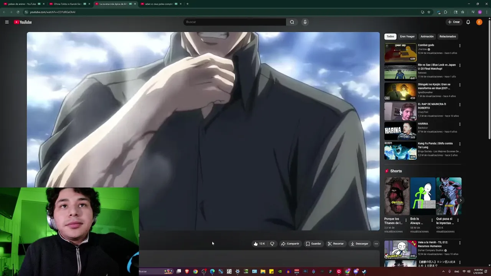Start voice search with the microphone
This screenshot has height=276, width=491.
point(305,22)
